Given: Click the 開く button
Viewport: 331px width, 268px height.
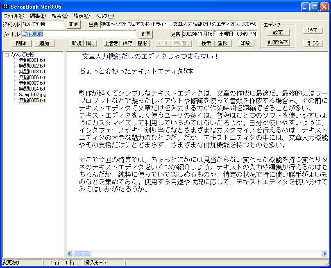Looking at the screenshot, I should pyautogui.click(x=90, y=43).
